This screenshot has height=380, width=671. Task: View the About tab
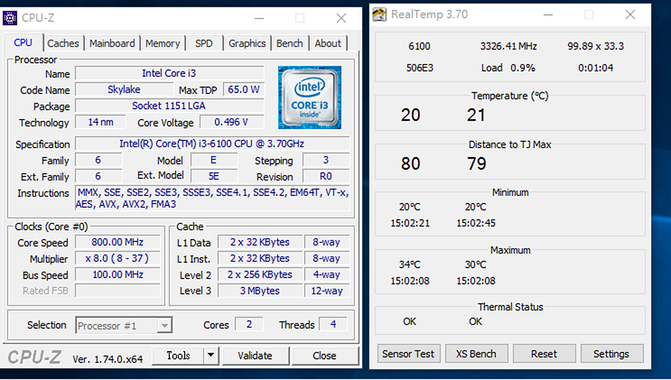point(328,43)
